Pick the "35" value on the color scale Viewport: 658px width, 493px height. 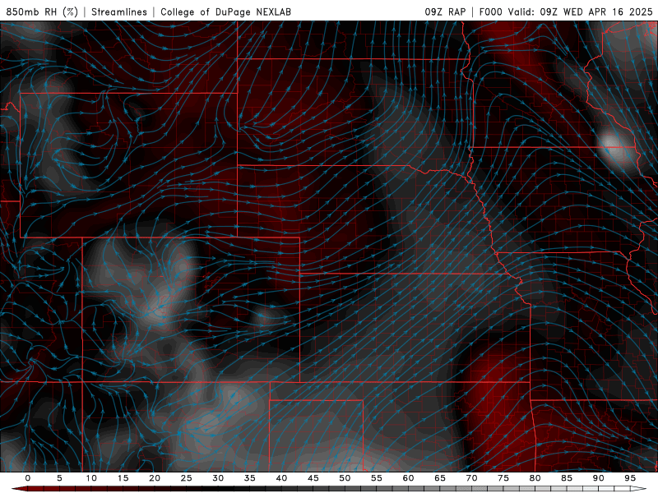[250, 478]
